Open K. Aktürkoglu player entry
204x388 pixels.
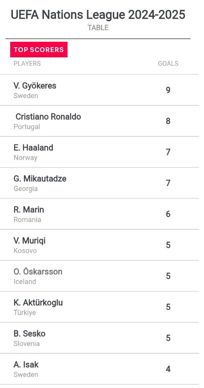pyautogui.click(x=99, y=307)
